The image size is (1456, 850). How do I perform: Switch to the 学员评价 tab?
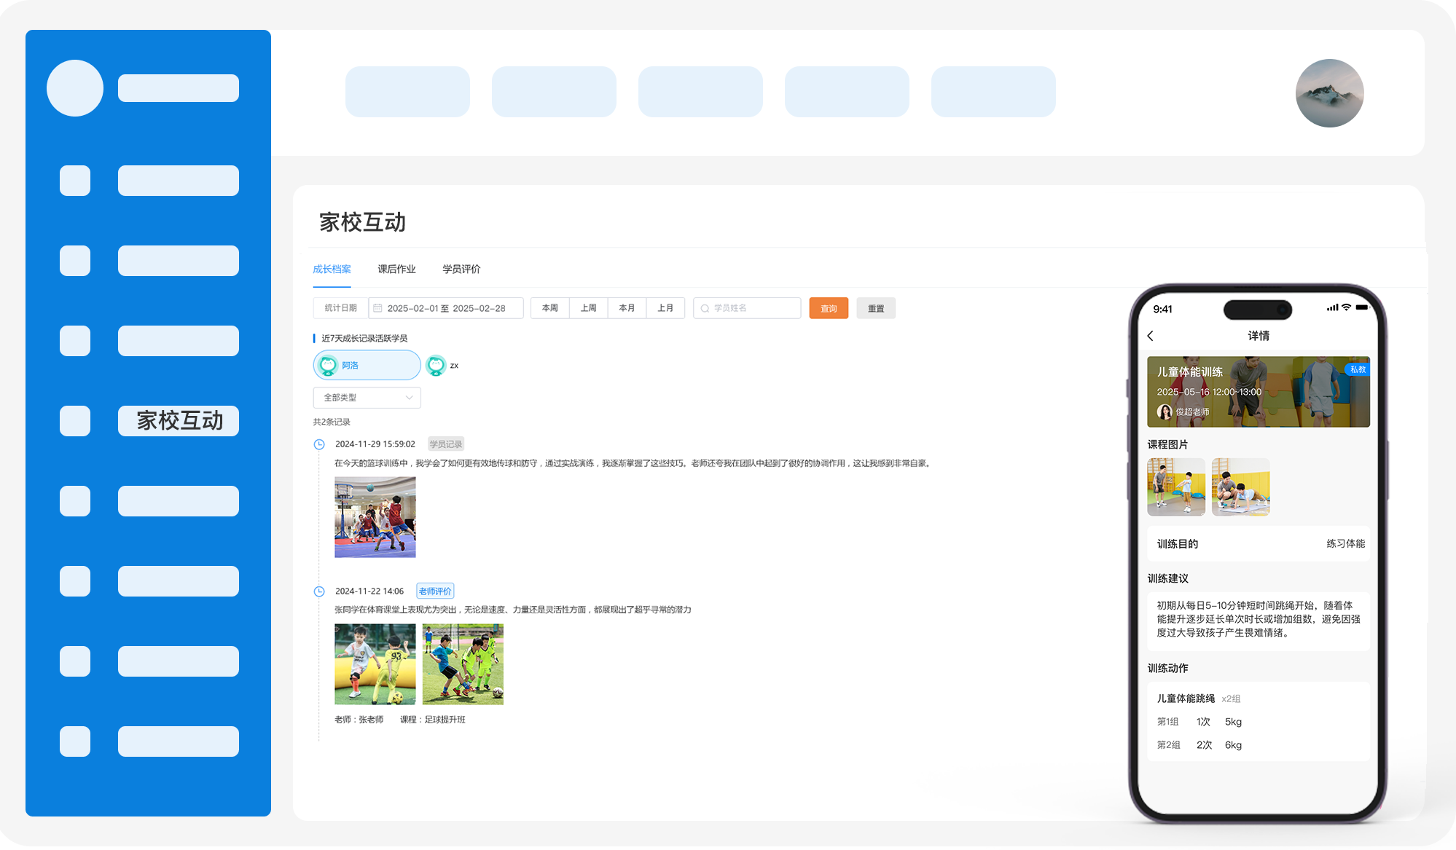[x=461, y=269]
